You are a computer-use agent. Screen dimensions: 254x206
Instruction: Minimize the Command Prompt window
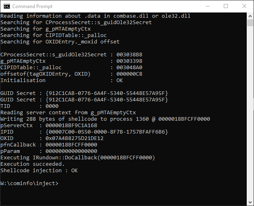click(208, 6)
